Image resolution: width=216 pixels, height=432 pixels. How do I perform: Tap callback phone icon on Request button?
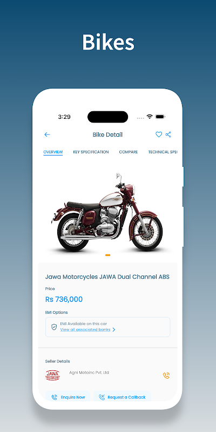(102, 397)
